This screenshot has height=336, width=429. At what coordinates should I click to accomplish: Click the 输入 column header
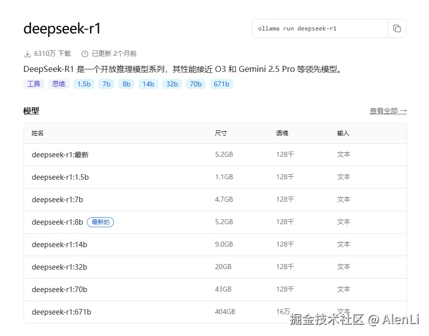343,133
